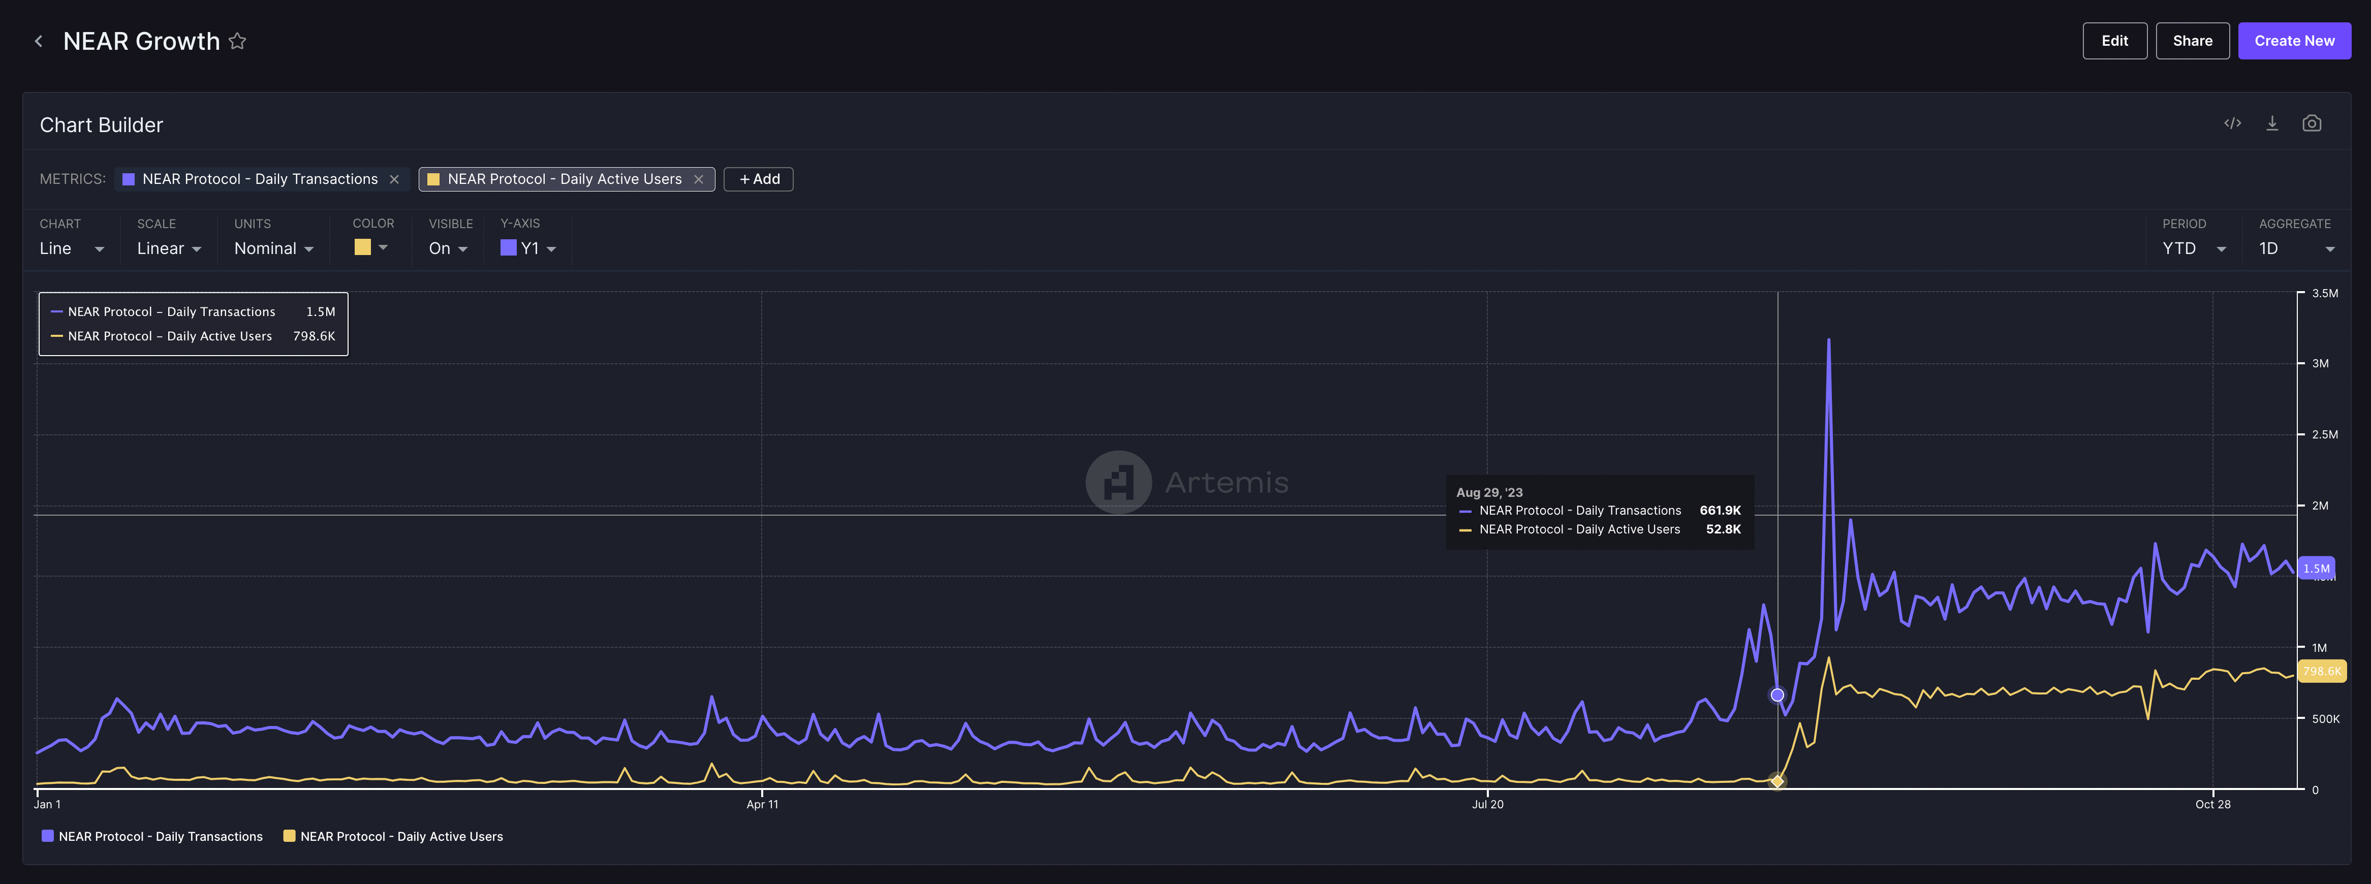The width and height of the screenshot is (2371, 884).
Task: Click the 661.9K tooltip value
Action: [1720, 511]
